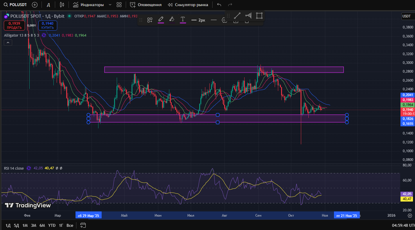Open the Оповещения alerts button

coord(146,5)
